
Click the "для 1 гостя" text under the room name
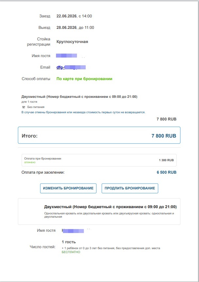tap(29, 102)
